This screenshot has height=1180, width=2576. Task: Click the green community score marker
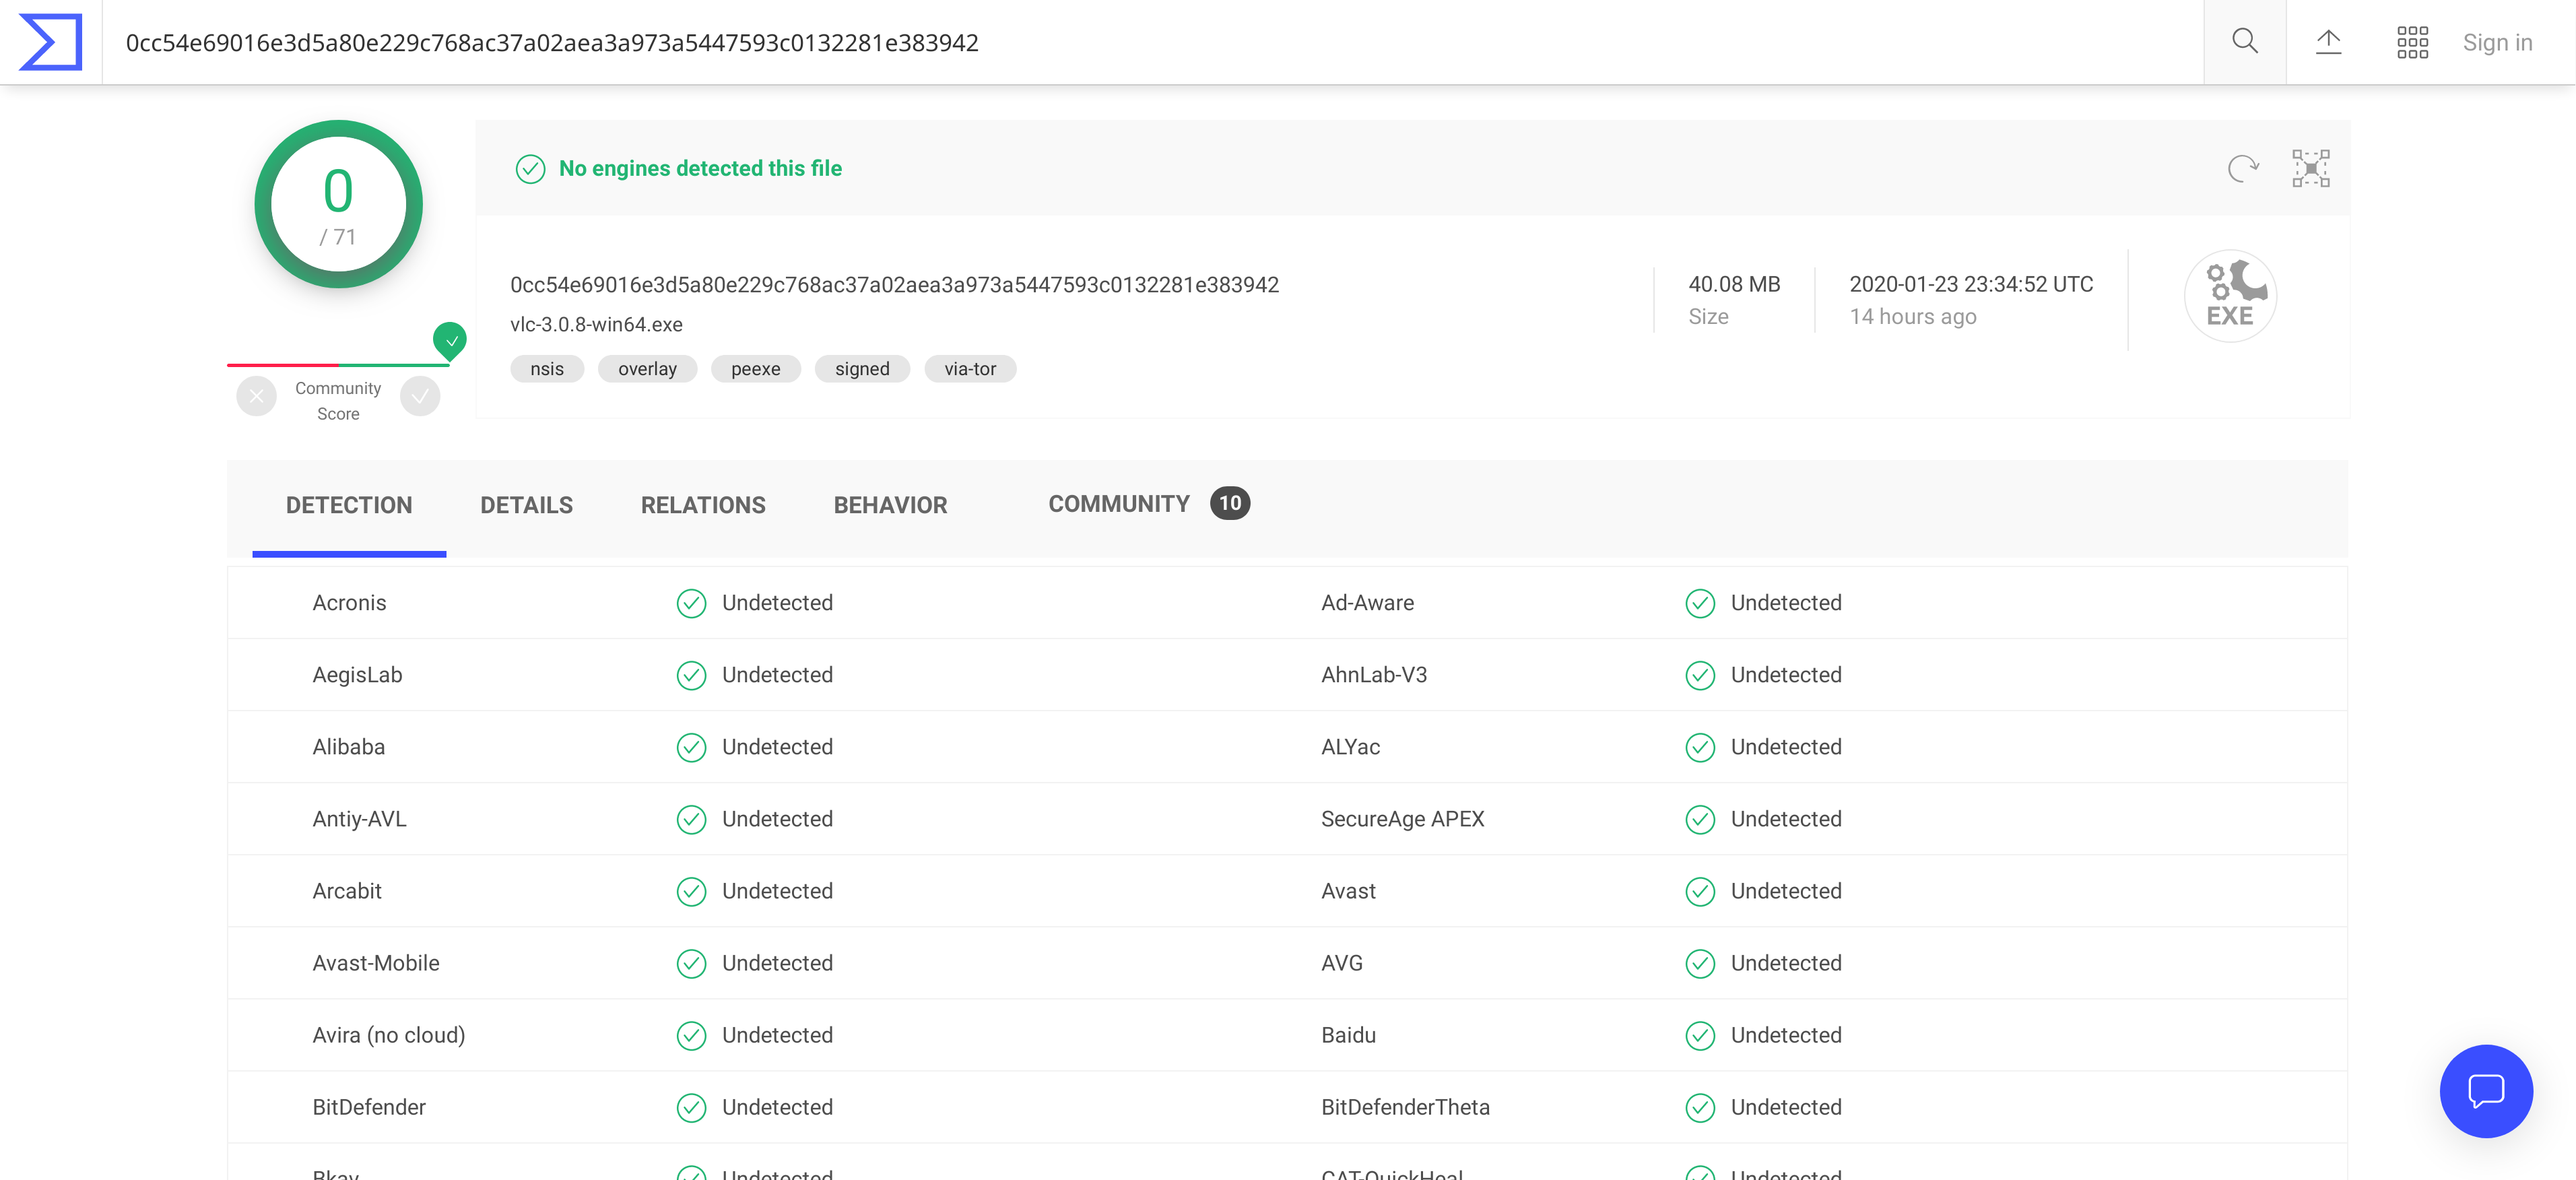click(450, 341)
